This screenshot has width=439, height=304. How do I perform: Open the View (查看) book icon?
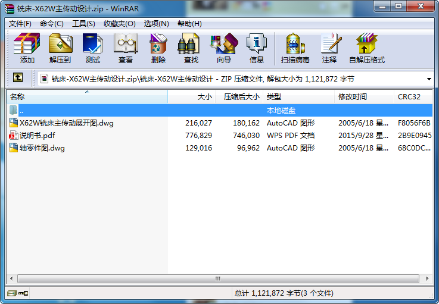126,43
